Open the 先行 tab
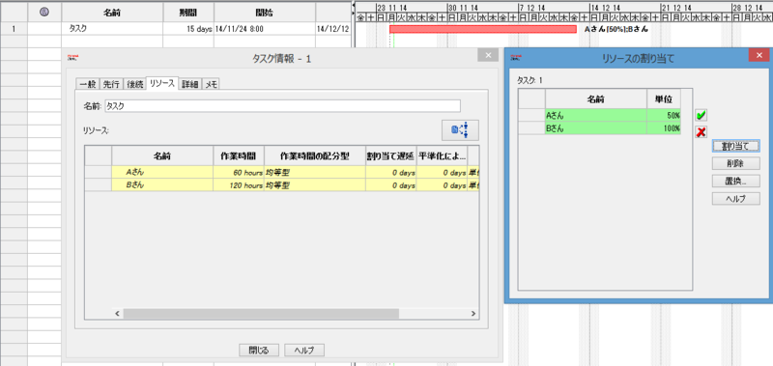The image size is (773, 366). pos(111,84)
